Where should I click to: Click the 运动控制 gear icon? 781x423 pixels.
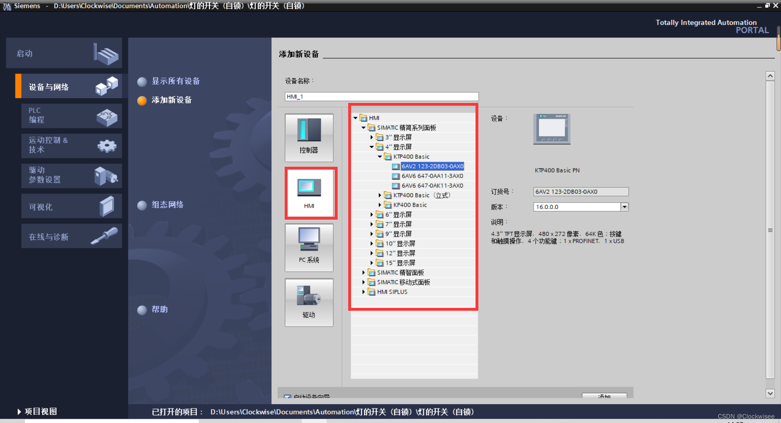click(x=107, y=146)
